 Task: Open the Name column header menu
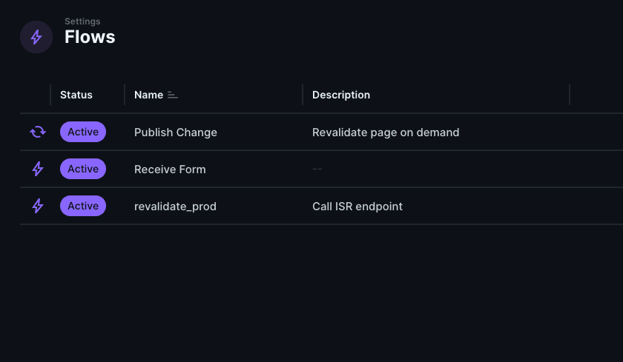148,95
